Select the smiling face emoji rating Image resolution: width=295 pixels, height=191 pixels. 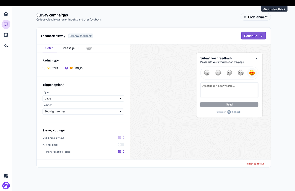241,73
